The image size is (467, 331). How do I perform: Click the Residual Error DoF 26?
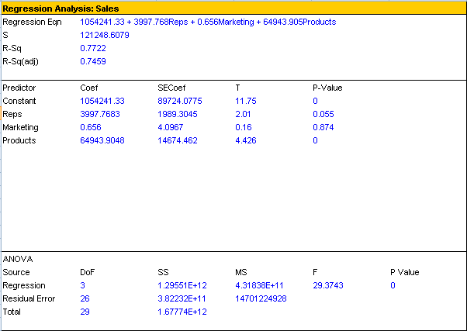click(85, 298)
